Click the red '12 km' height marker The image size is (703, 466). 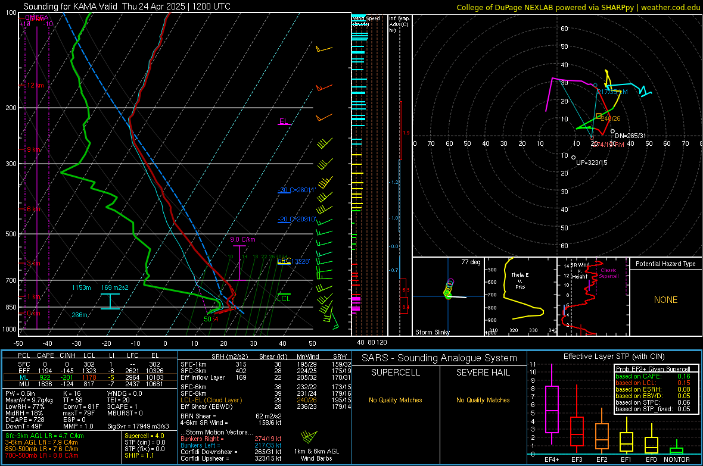point(35,85)
